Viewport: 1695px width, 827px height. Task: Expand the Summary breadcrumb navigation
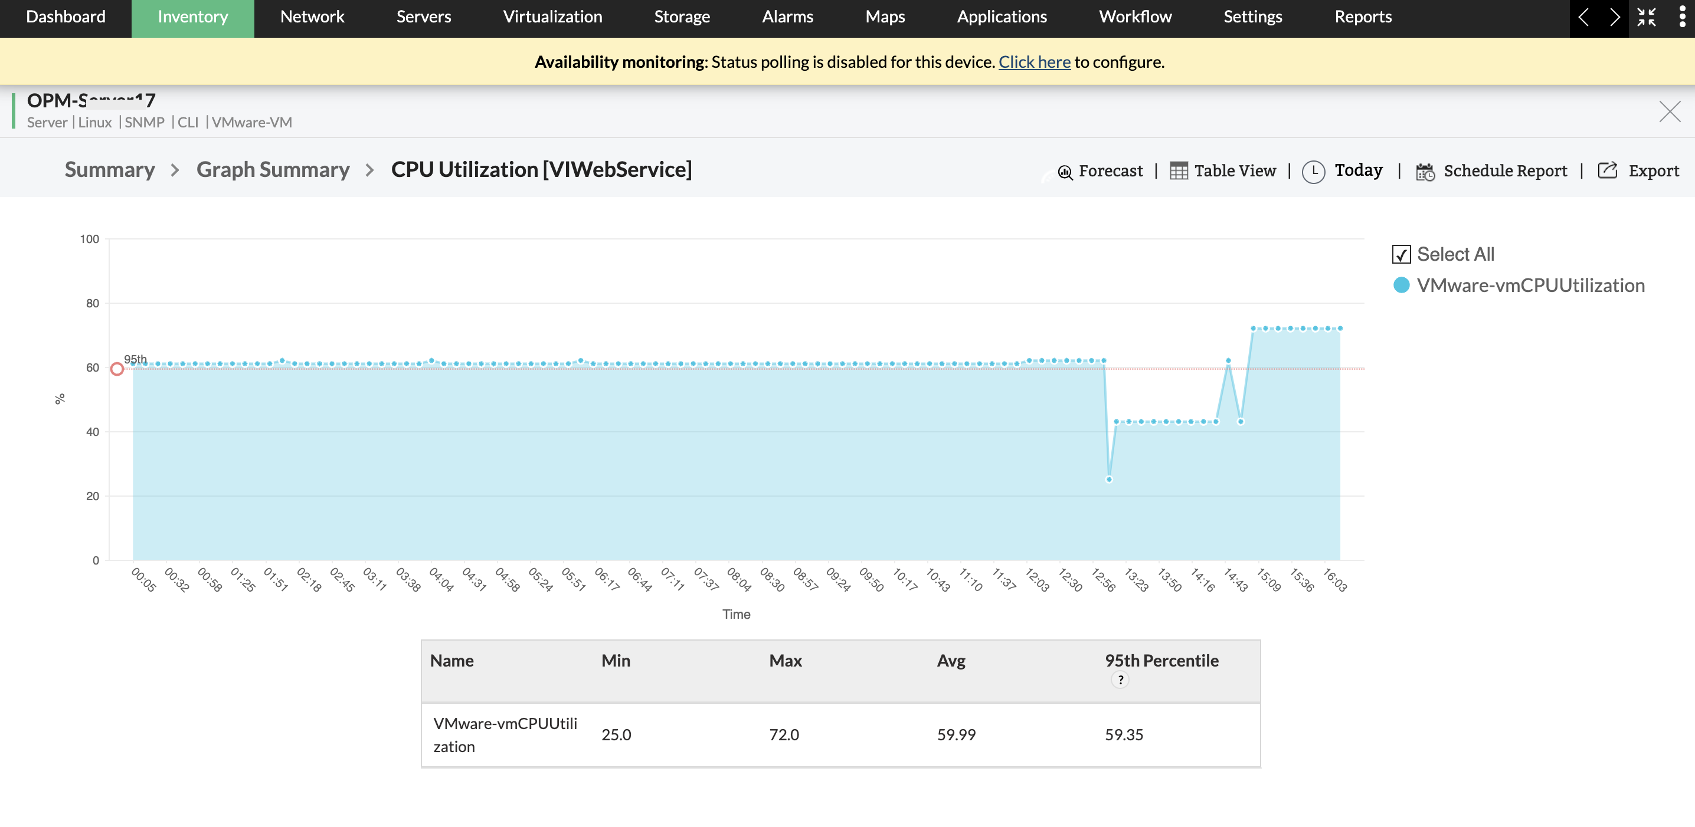(108, 169)
